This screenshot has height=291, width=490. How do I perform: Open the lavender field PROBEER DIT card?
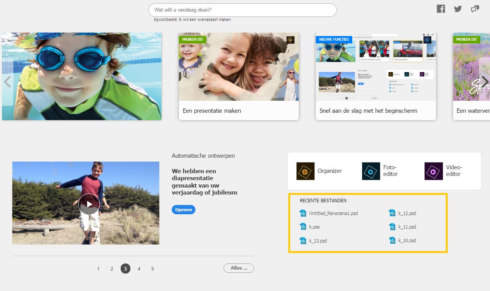point(471,76)
